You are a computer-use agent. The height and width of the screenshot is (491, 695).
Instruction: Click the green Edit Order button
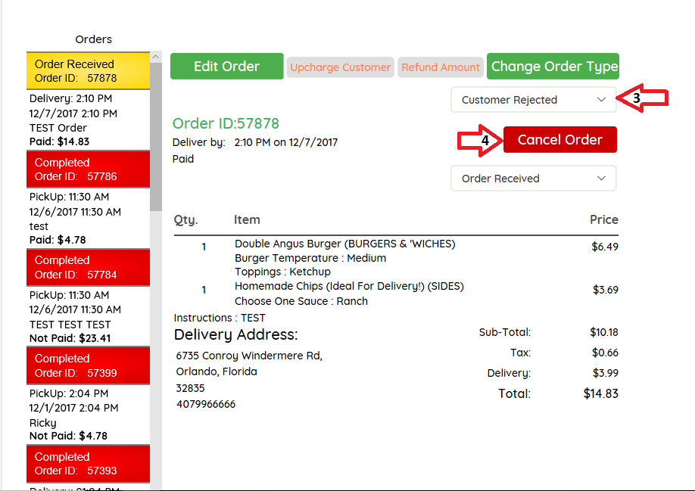(226, 67)
